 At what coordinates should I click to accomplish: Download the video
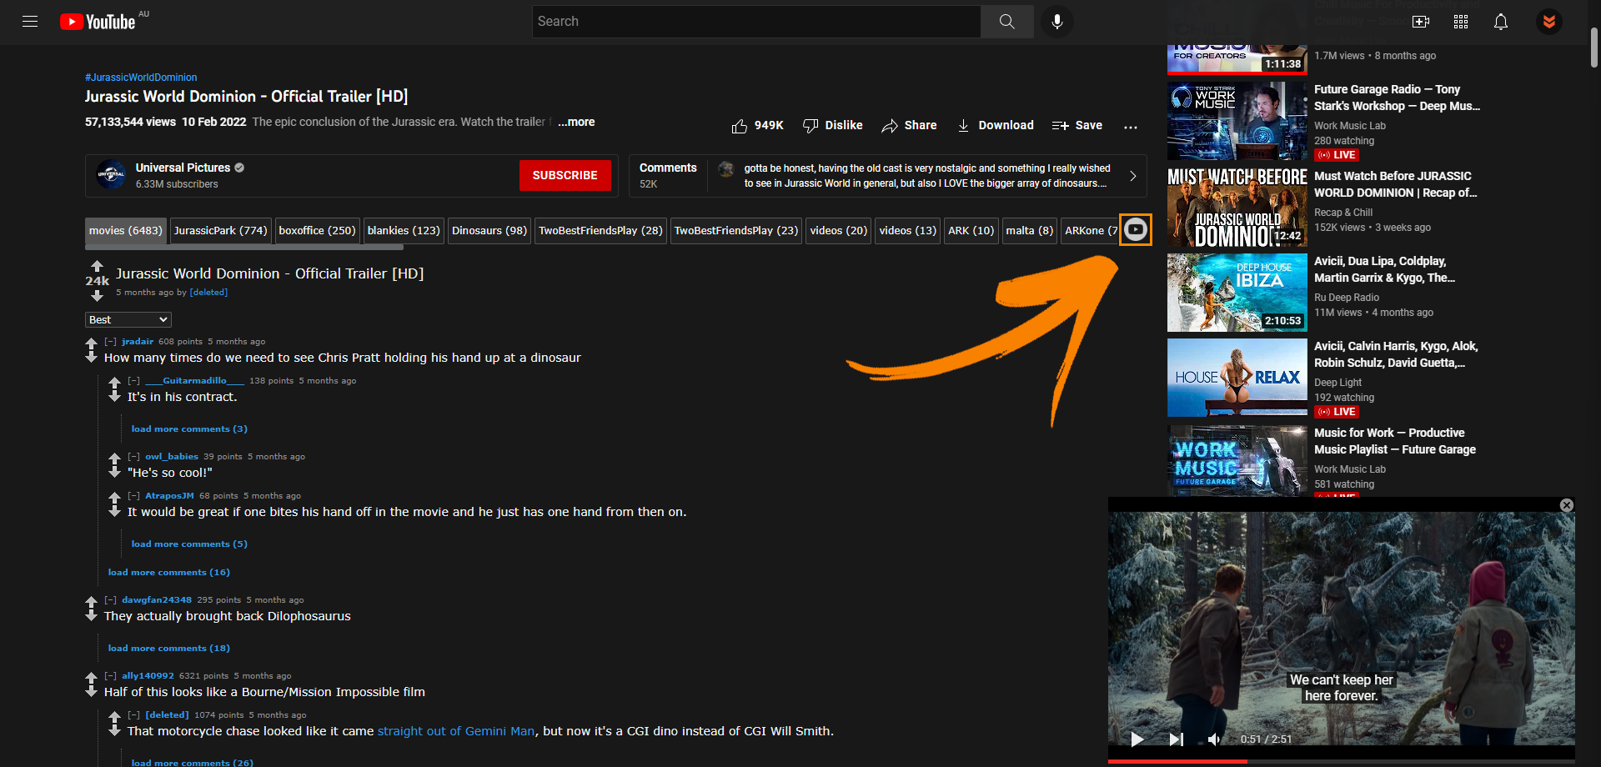[995, 126]
